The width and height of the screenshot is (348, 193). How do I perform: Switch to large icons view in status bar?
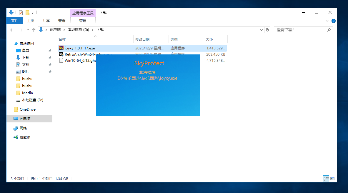pyautogui.click(x=332, y=179)
